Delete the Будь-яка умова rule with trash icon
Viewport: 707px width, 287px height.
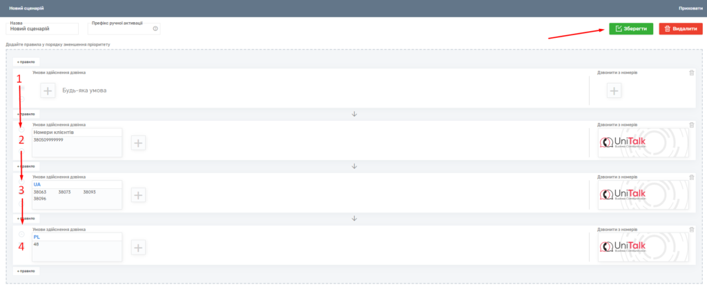click(692, 72)
